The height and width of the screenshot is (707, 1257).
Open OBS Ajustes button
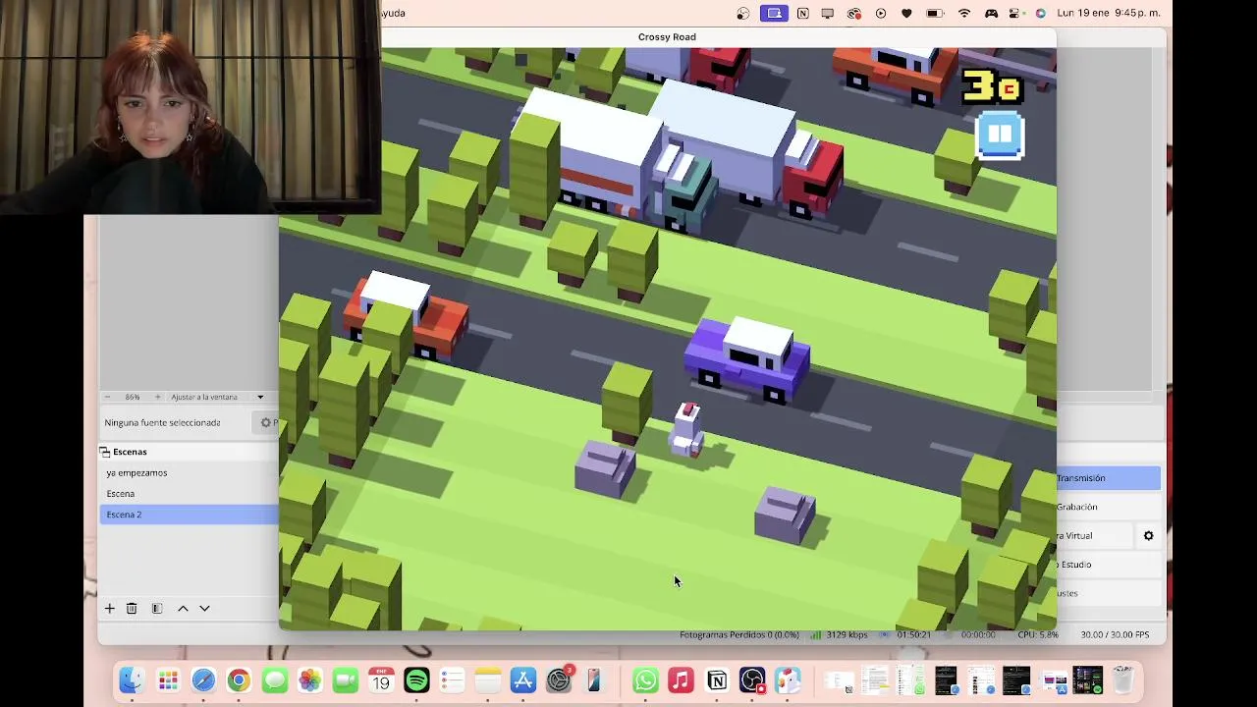(1109, 593)
